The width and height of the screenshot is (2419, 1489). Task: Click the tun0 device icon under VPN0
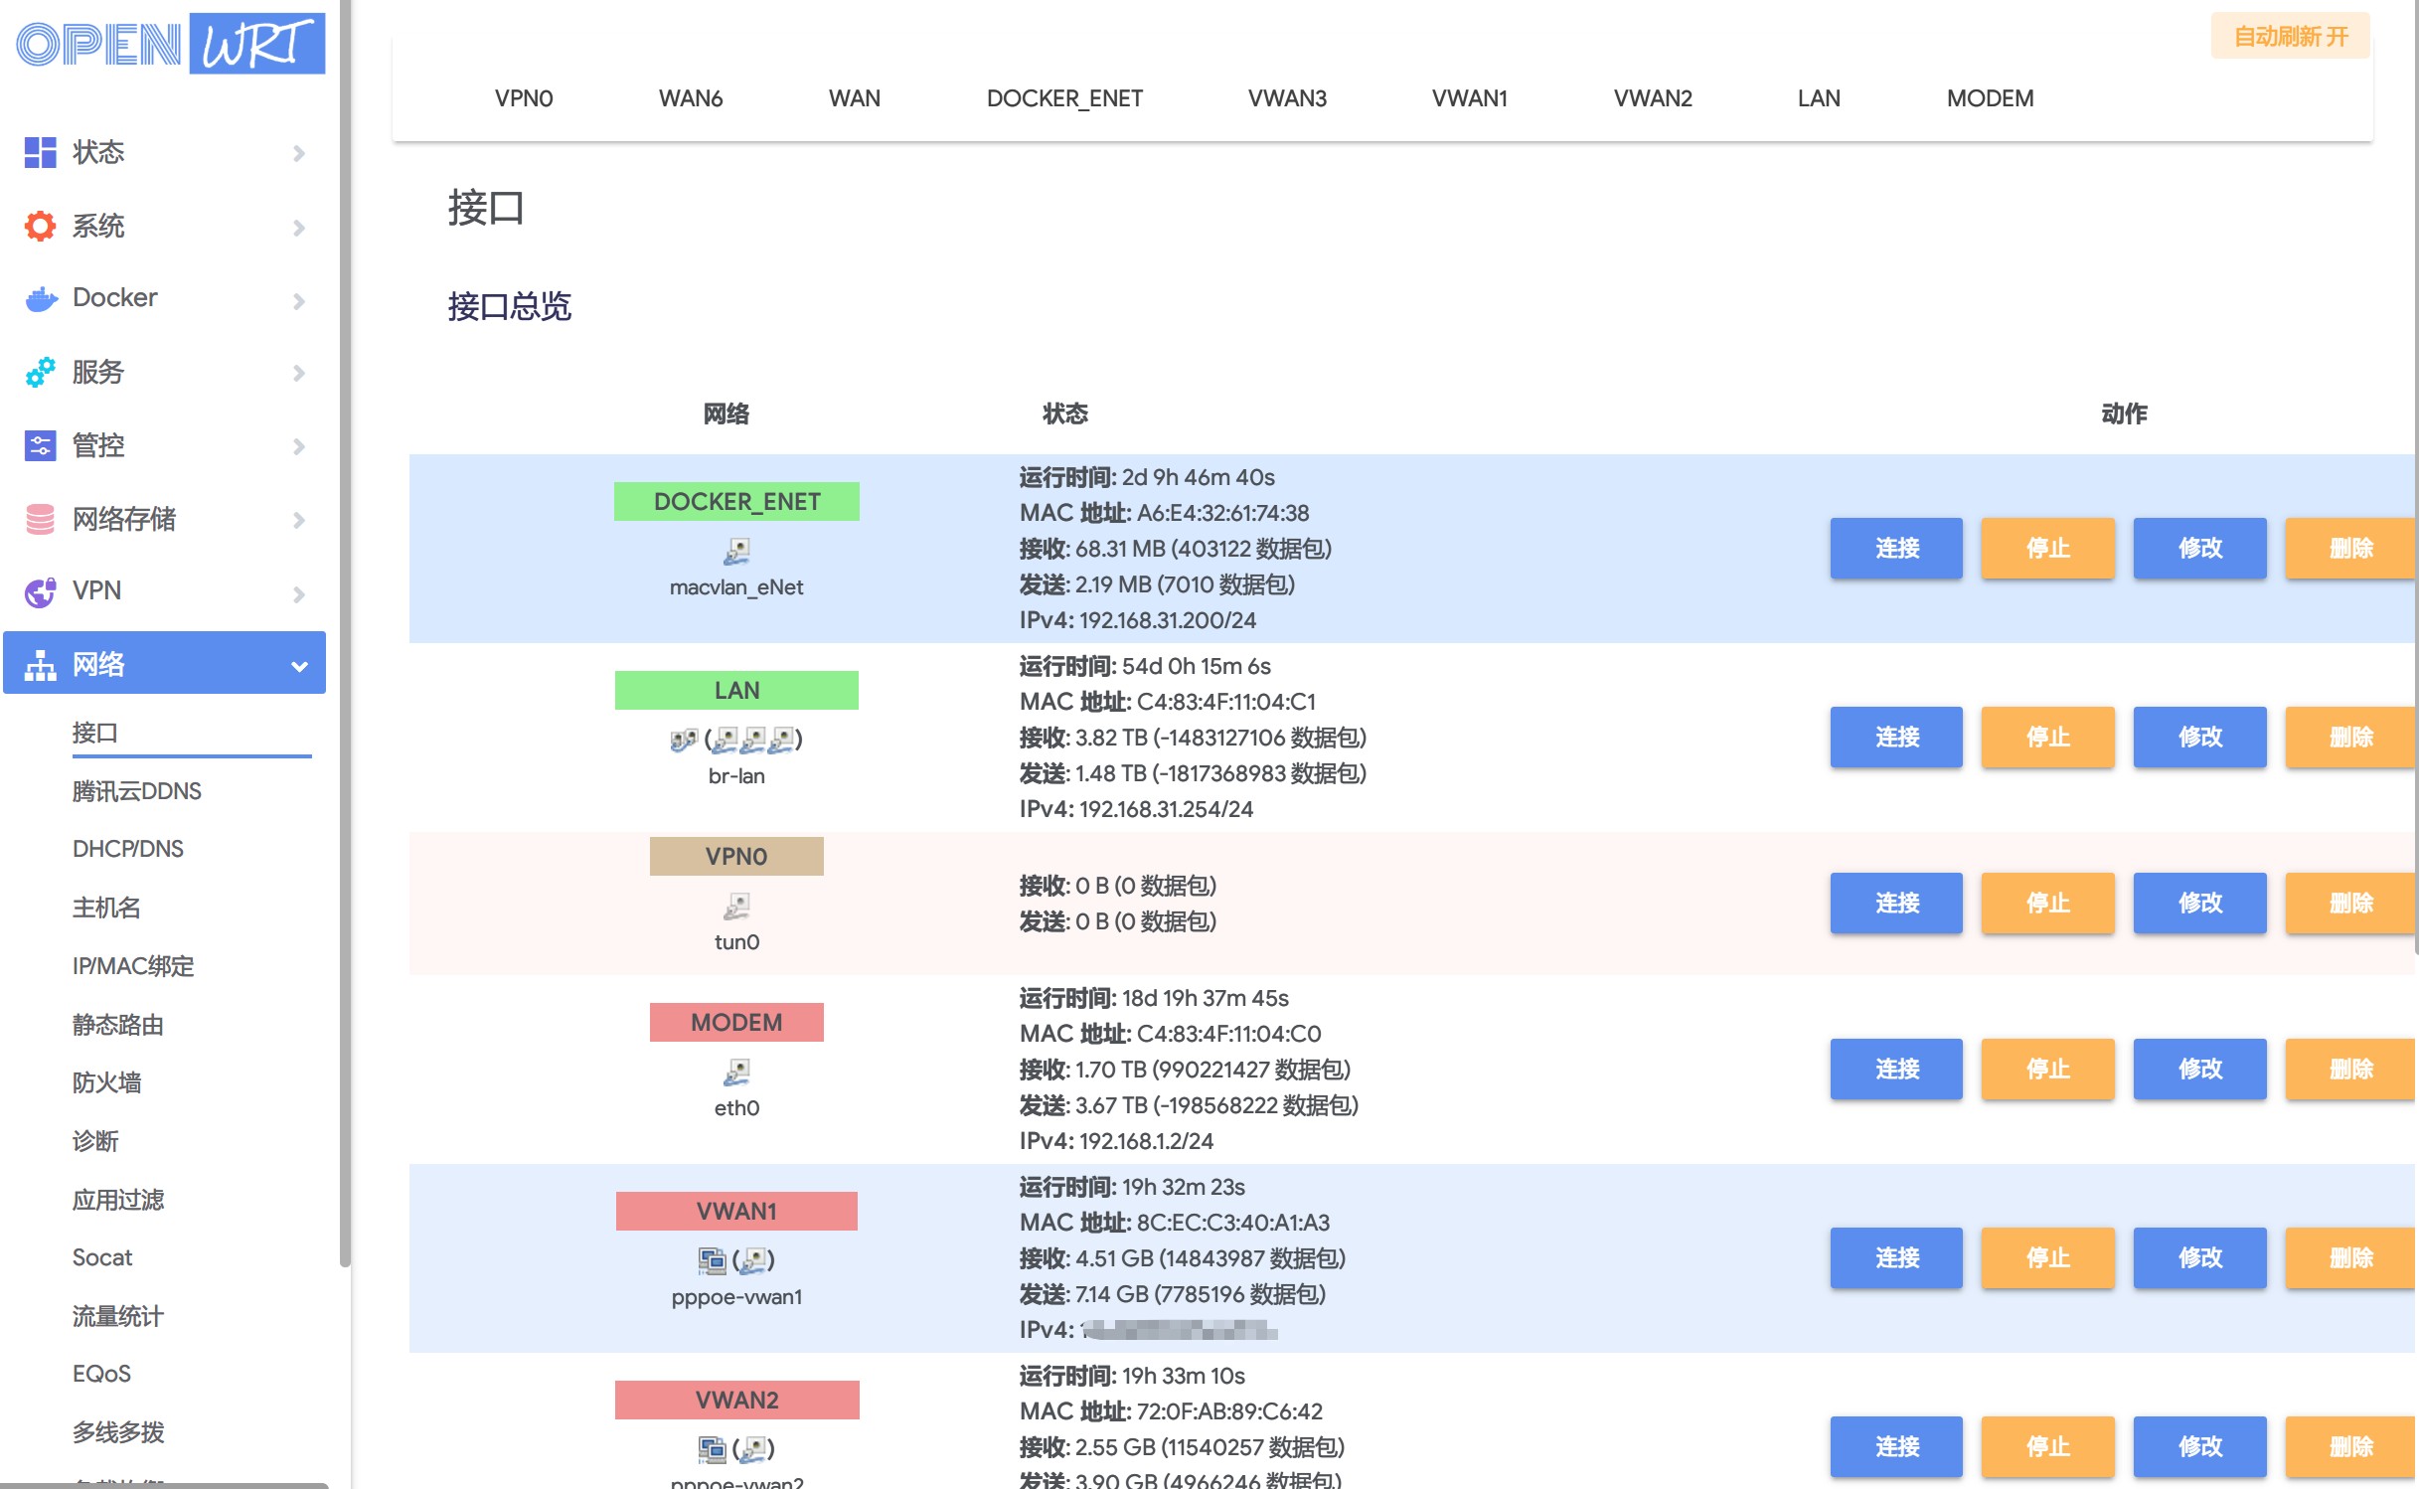[x=735, y=906]
